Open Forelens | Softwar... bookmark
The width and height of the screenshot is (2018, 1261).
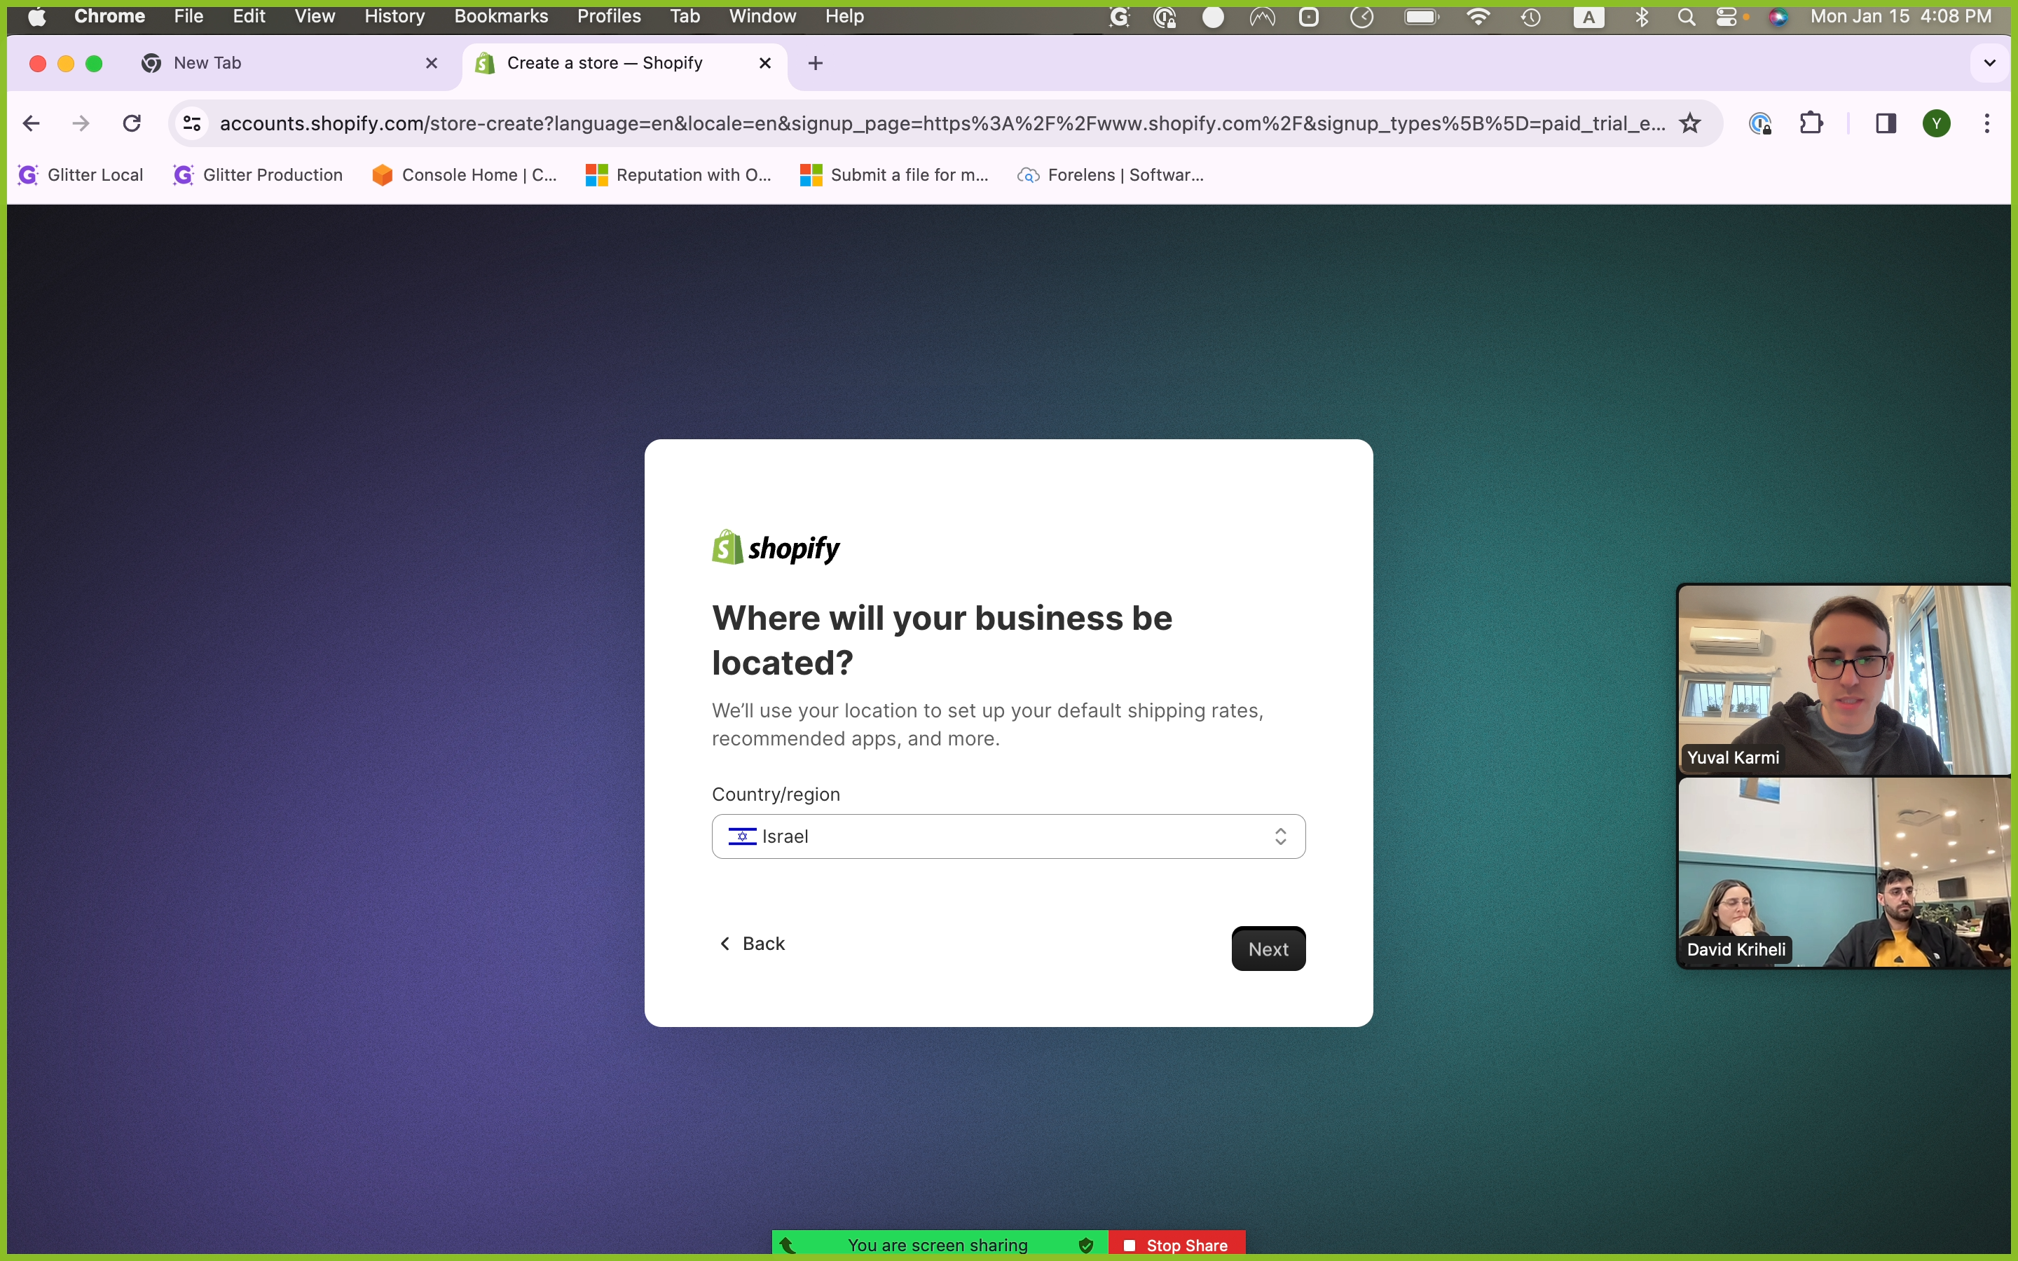click(x=1111, y=175)
